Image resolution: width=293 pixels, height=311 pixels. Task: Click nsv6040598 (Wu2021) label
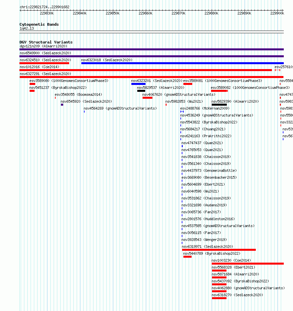200,192
